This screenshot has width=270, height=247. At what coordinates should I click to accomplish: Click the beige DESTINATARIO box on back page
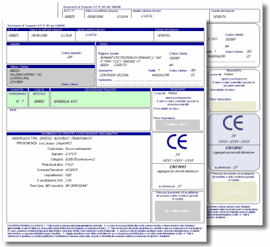pos(234,192)
